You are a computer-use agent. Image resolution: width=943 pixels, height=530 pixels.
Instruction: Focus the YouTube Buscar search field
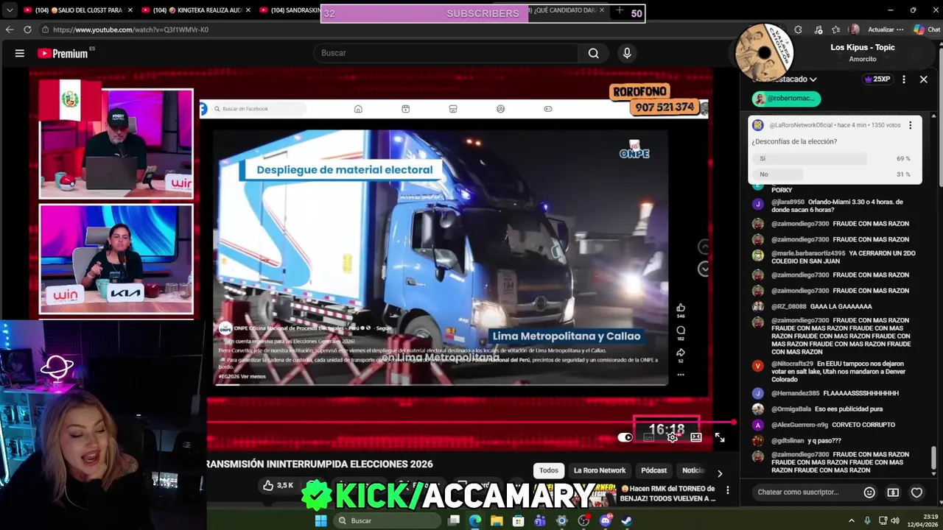tap(446, 53)
